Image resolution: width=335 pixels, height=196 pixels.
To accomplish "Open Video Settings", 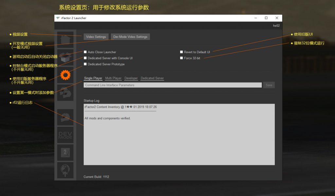I will (96, 37).
